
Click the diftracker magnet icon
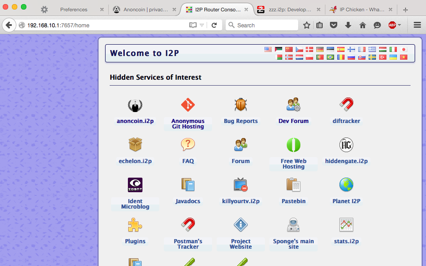[346, 104]
